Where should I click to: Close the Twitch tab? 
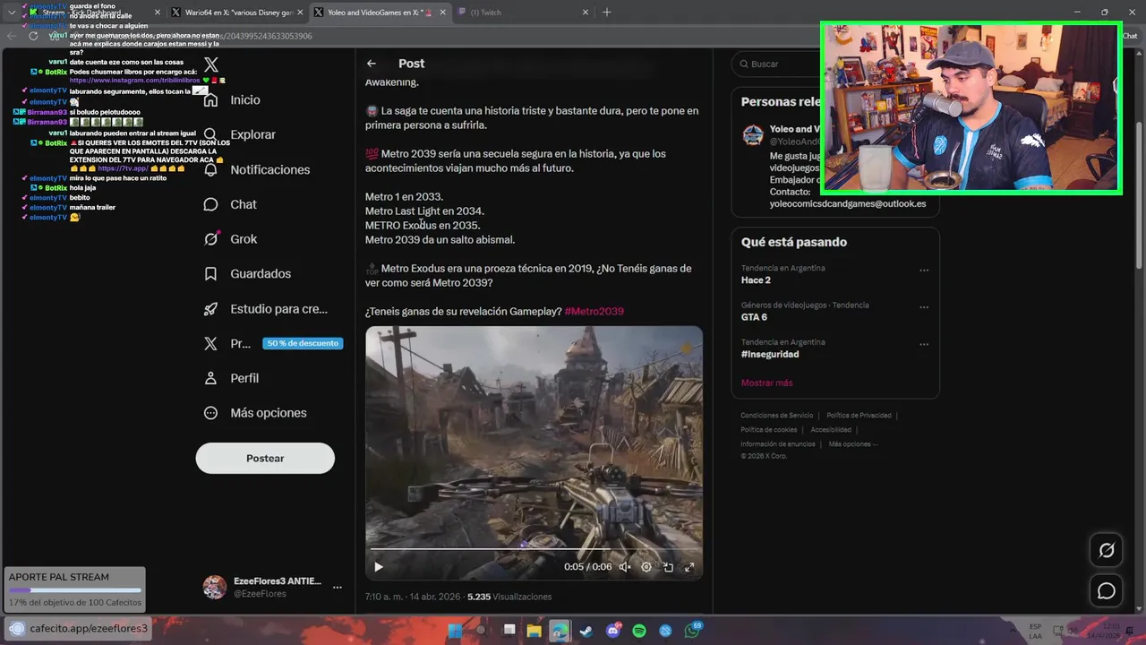coord(586,13)
